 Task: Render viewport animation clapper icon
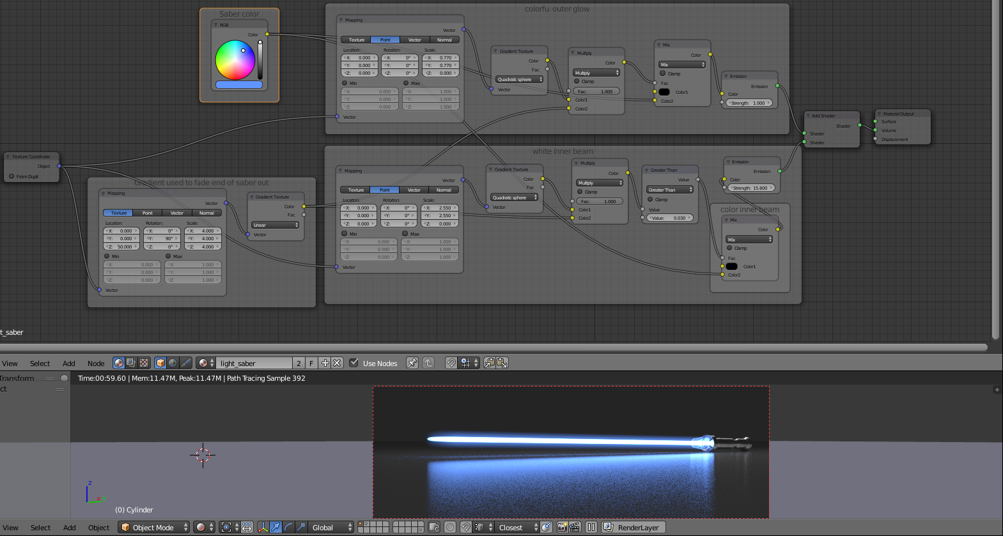(x=574, y=527)
